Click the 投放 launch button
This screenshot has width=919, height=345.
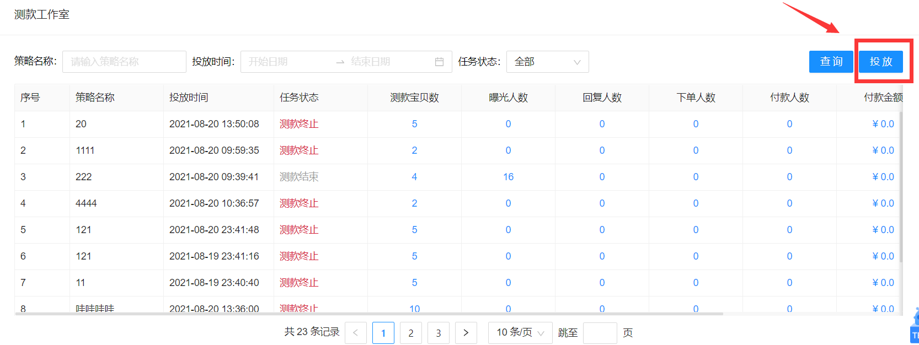880,62
